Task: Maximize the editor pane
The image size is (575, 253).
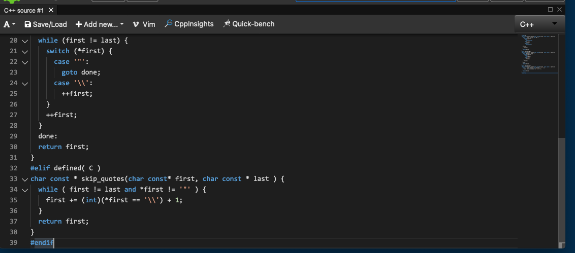Action: click(550, 10)
